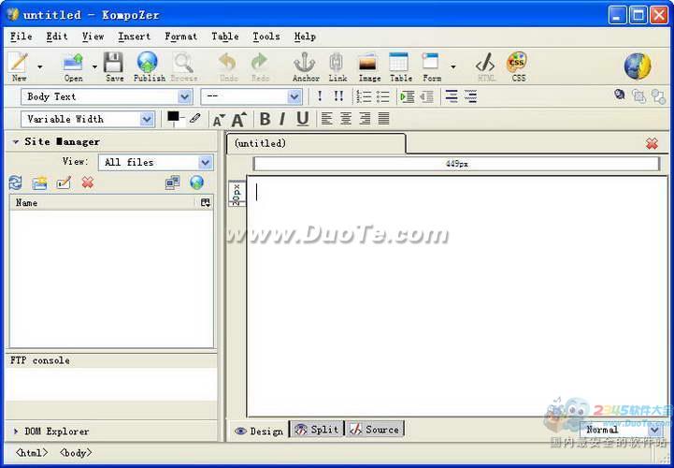Screen dimensions: 674x468
Task: Apply strong emphasis with double exclamation icon
Action: (338, 96)
